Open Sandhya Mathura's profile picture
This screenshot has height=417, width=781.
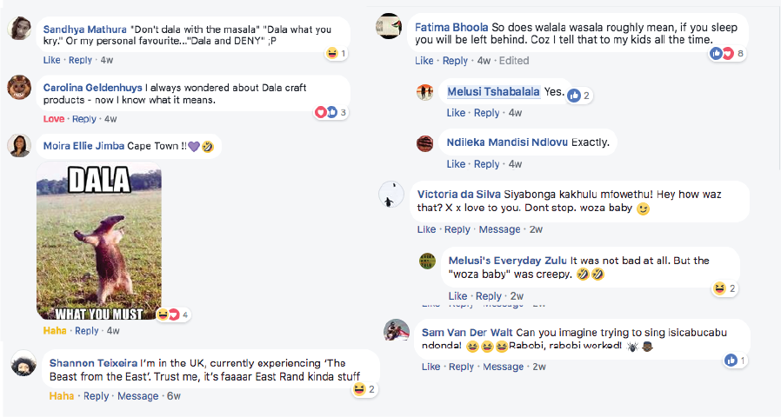tap(21, 29)
